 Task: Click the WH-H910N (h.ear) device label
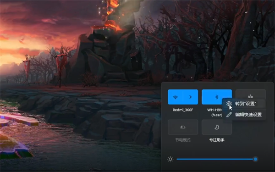215,112
